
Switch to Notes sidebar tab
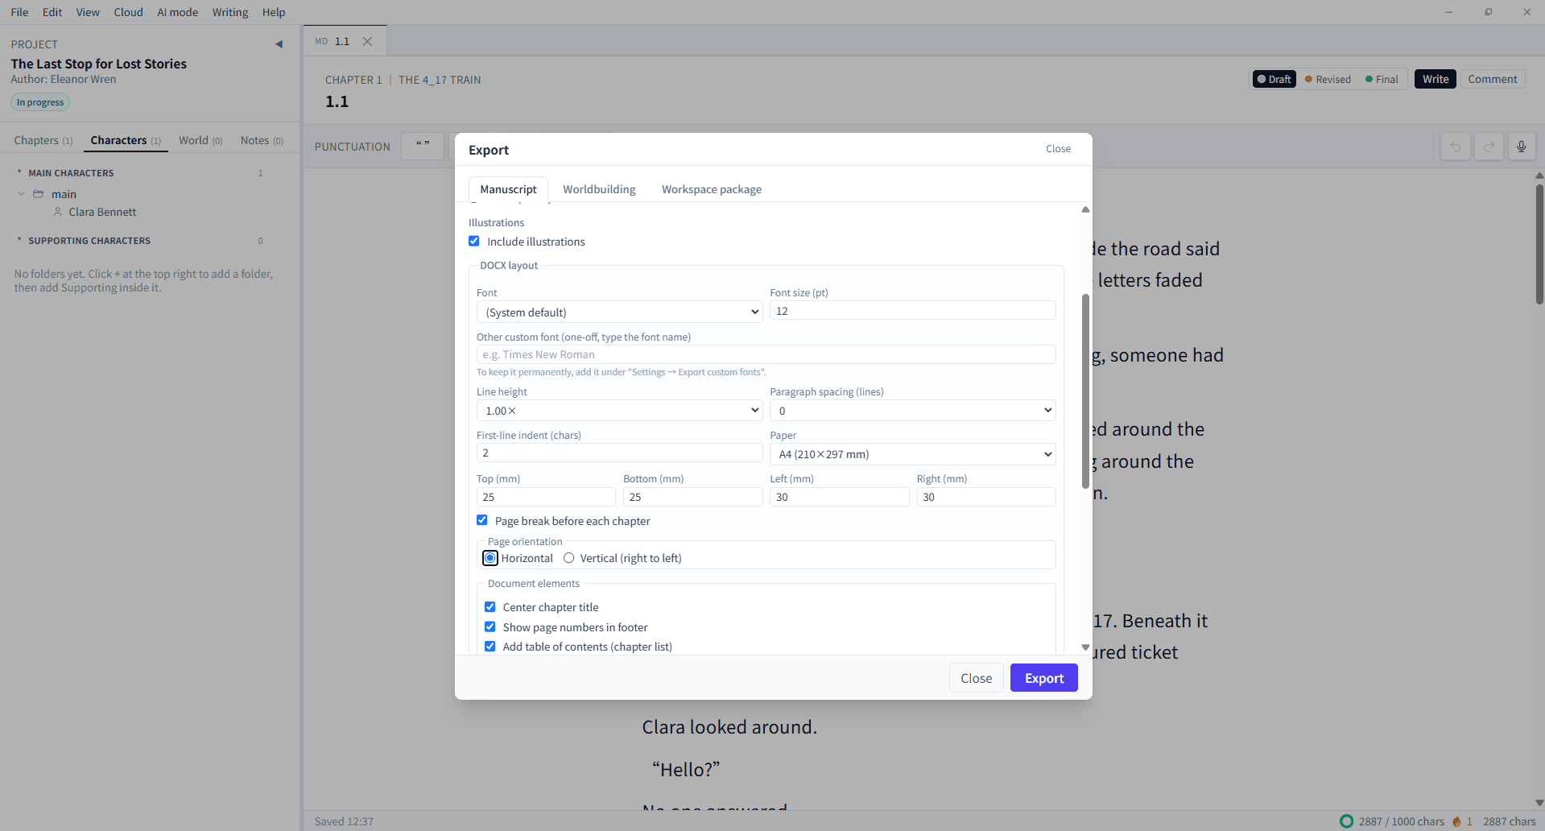point(262,140)
